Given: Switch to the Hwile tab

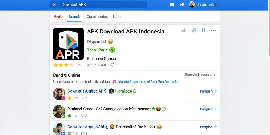Looking at the screenshot, I should 58,17.
